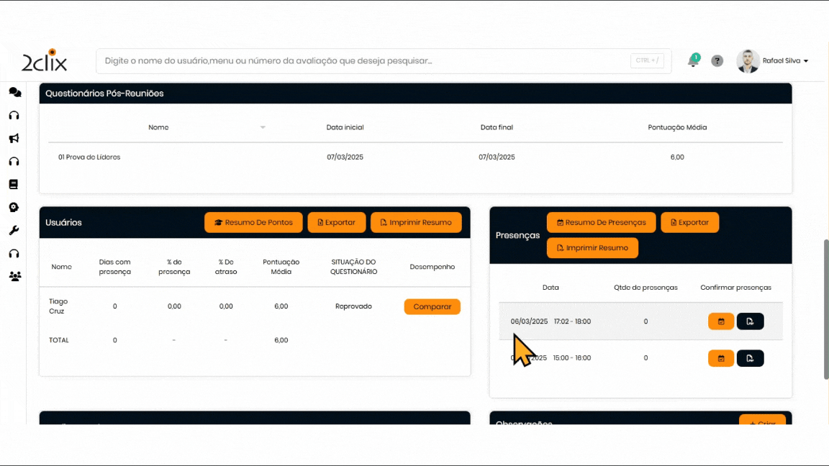The width and height of the screenshot is (829, 466).
Task: Click the search input field
Action: coord(360,61)
